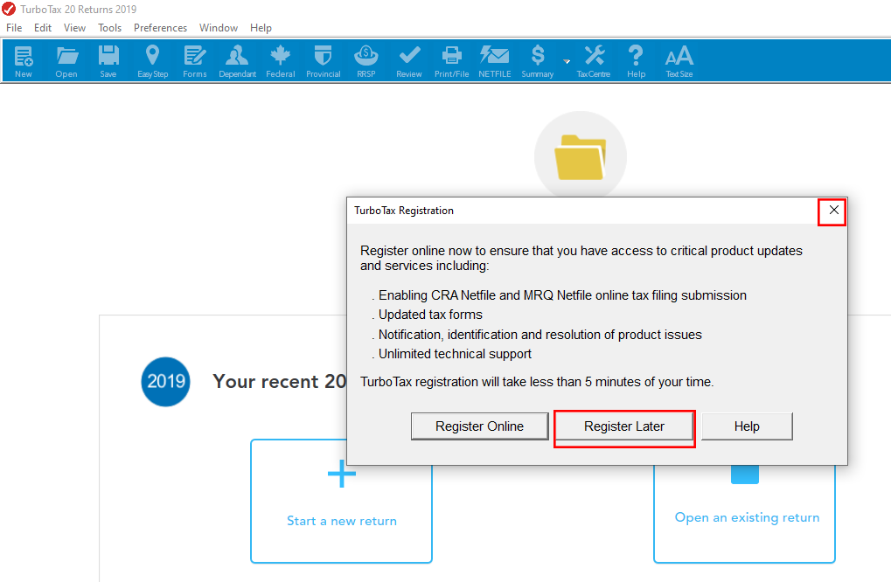Switch to EasyStep mode in the toolbar

point(152,61)
